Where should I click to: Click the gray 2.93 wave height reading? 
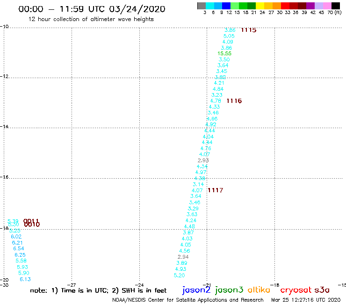coord(203,160)
